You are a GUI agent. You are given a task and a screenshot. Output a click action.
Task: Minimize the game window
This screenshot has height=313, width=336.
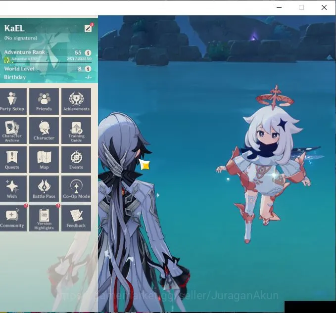click(279, 7)
